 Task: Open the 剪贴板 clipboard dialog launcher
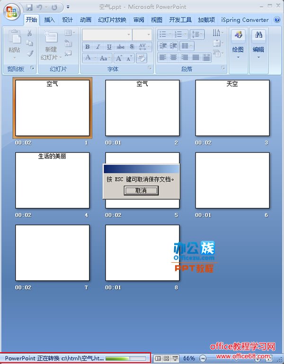32,68
